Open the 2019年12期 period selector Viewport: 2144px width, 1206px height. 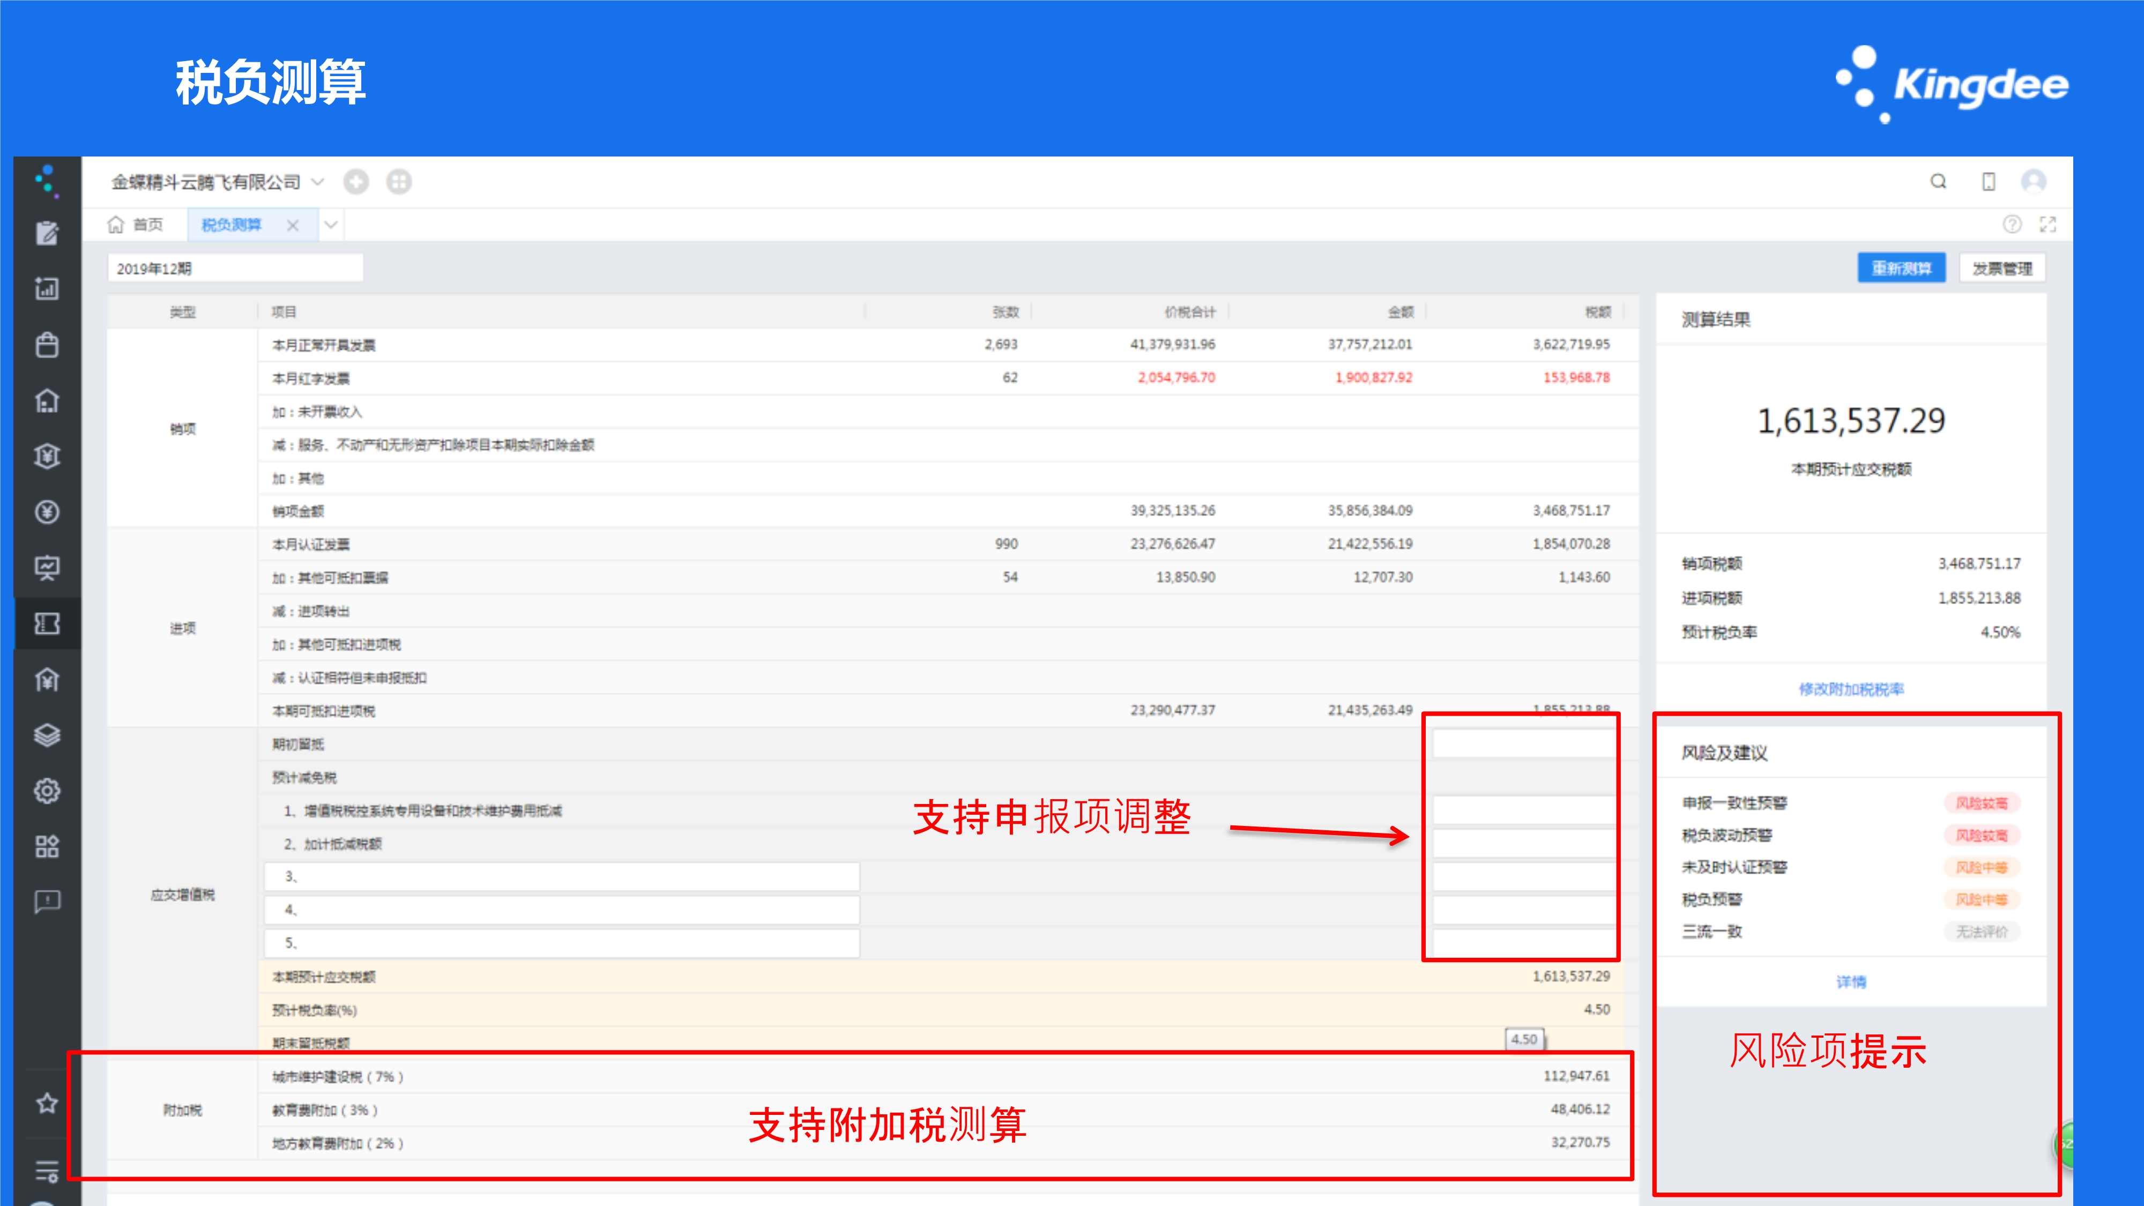pyautogui.click(x=235, y=268)
